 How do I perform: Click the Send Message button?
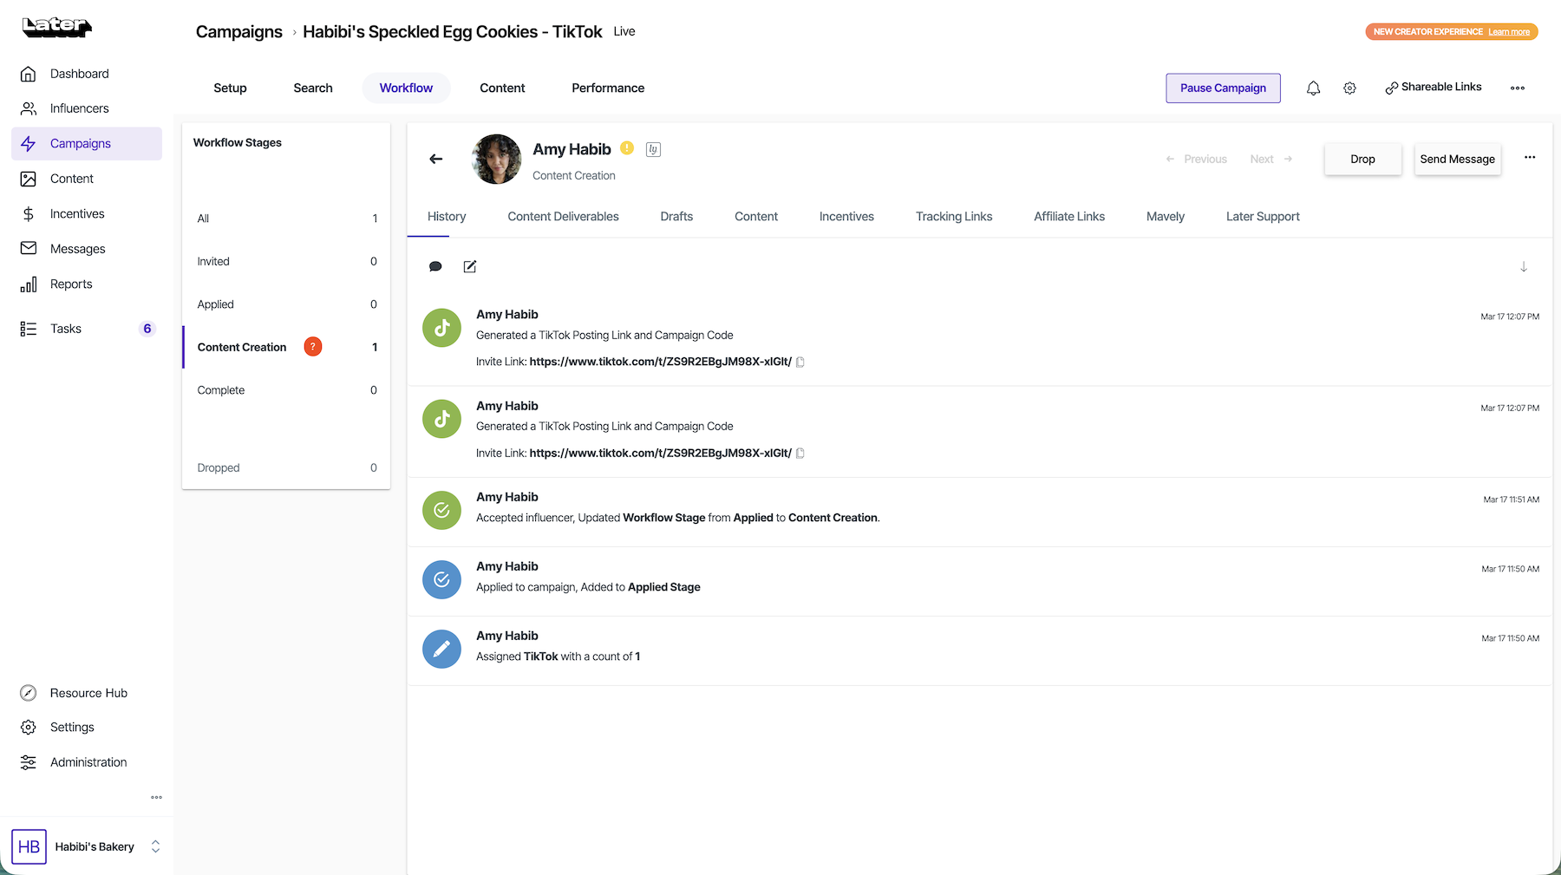pyautogui.click(x=1457, y=160)
